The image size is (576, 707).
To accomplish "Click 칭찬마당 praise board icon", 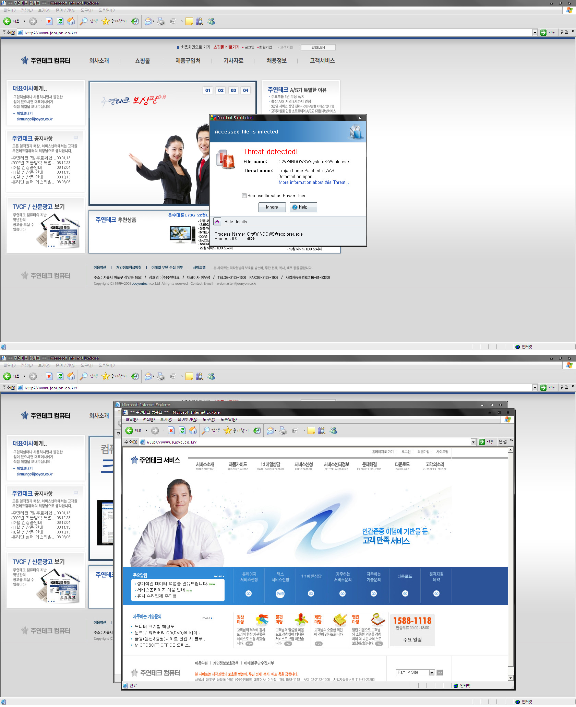I will [x=262, y=620].
